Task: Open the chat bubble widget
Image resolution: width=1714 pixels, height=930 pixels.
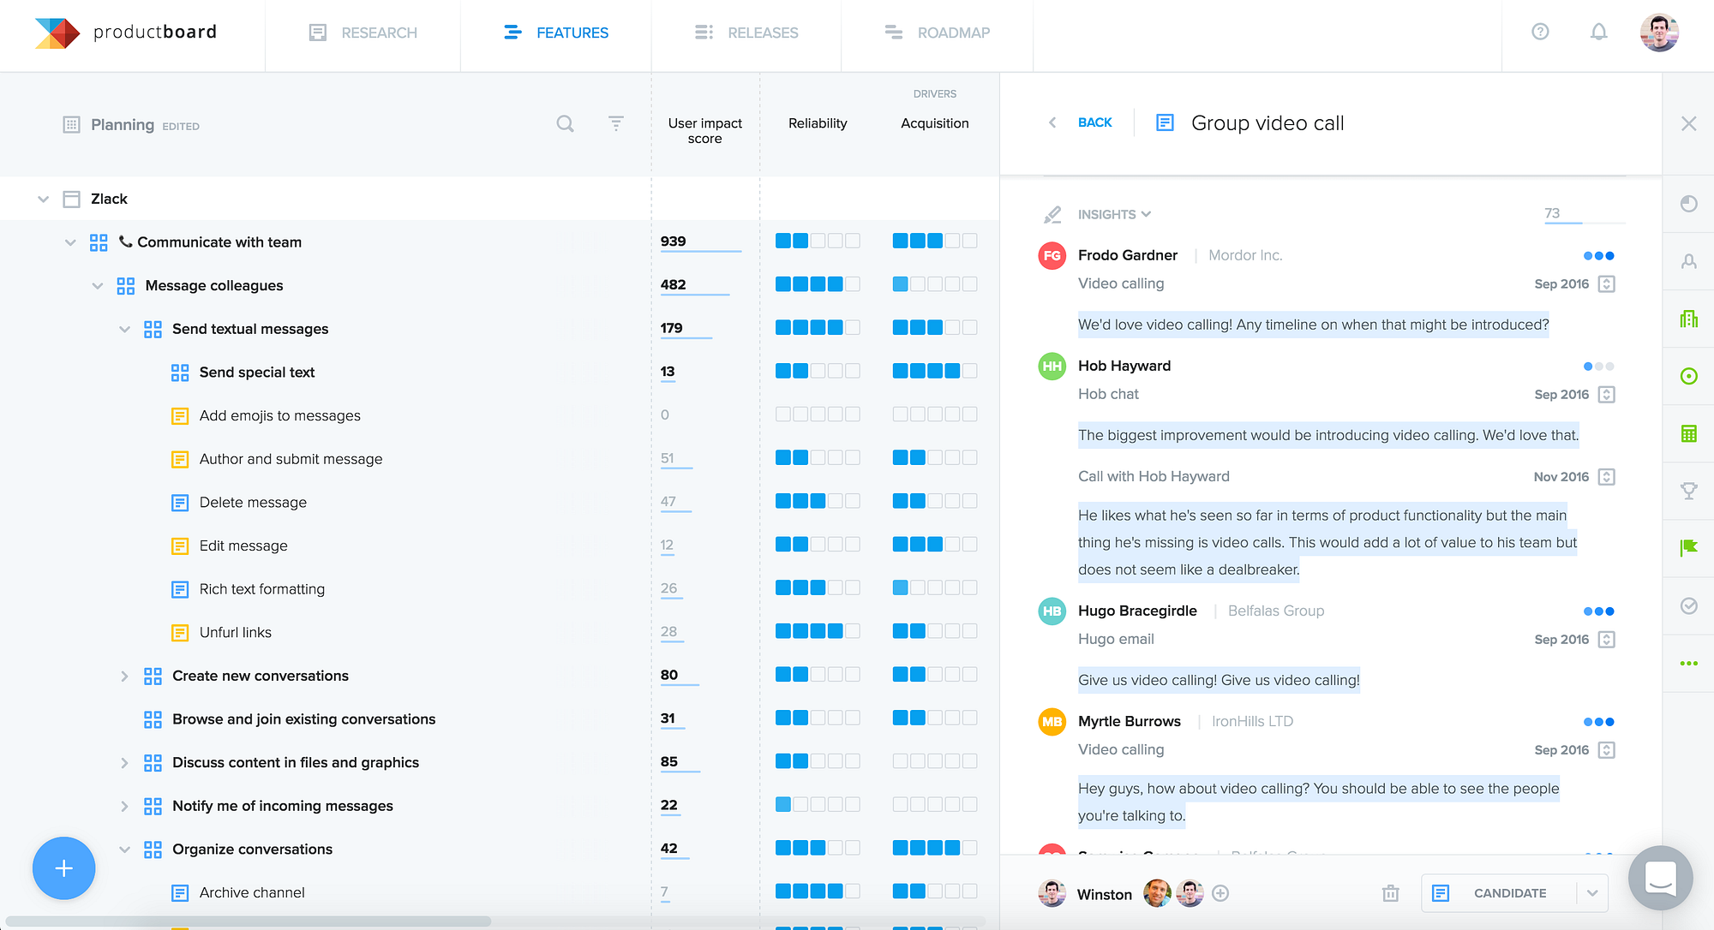Action: tap(1660, 878)
